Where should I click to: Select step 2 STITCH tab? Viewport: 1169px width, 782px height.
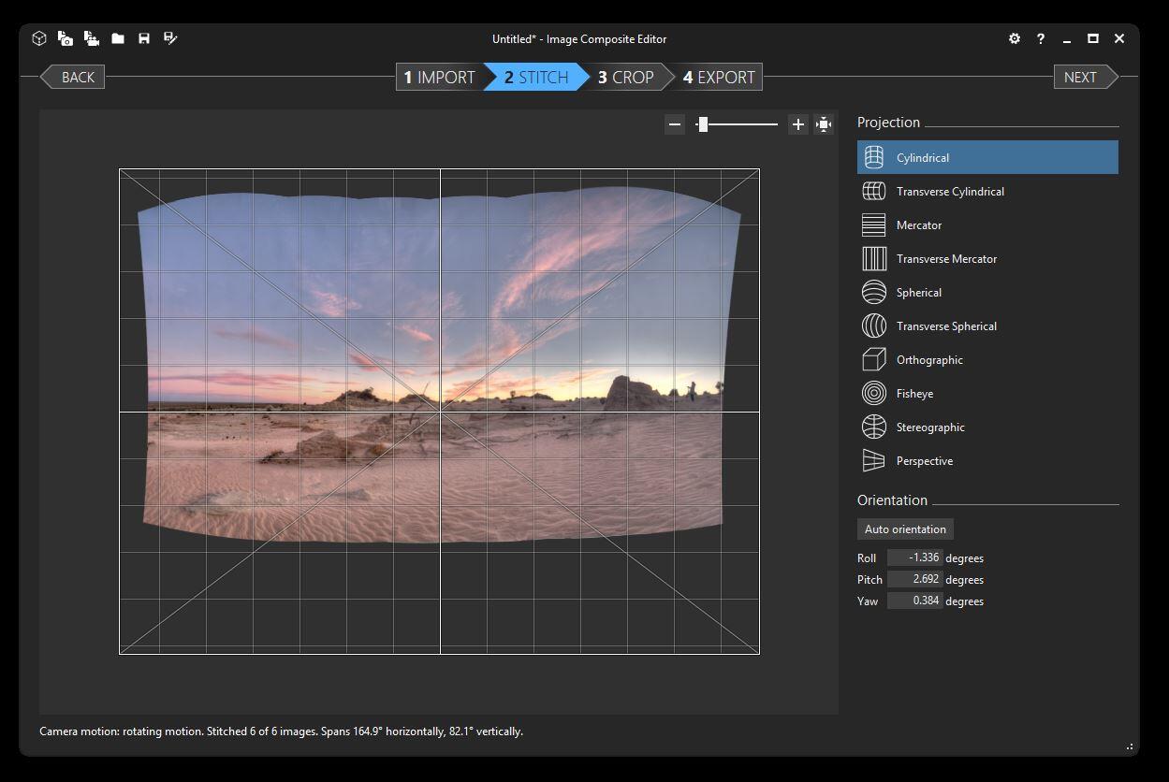536,77
